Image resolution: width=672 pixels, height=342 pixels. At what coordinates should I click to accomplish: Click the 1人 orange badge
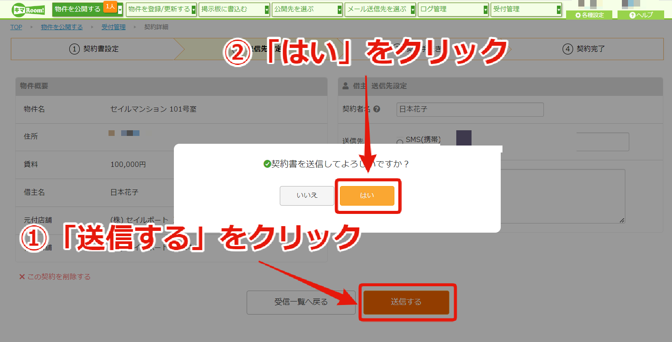pos(110,7)
